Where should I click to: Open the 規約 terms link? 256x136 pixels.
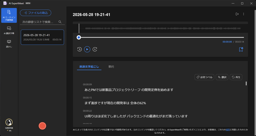tap(228, 130)
